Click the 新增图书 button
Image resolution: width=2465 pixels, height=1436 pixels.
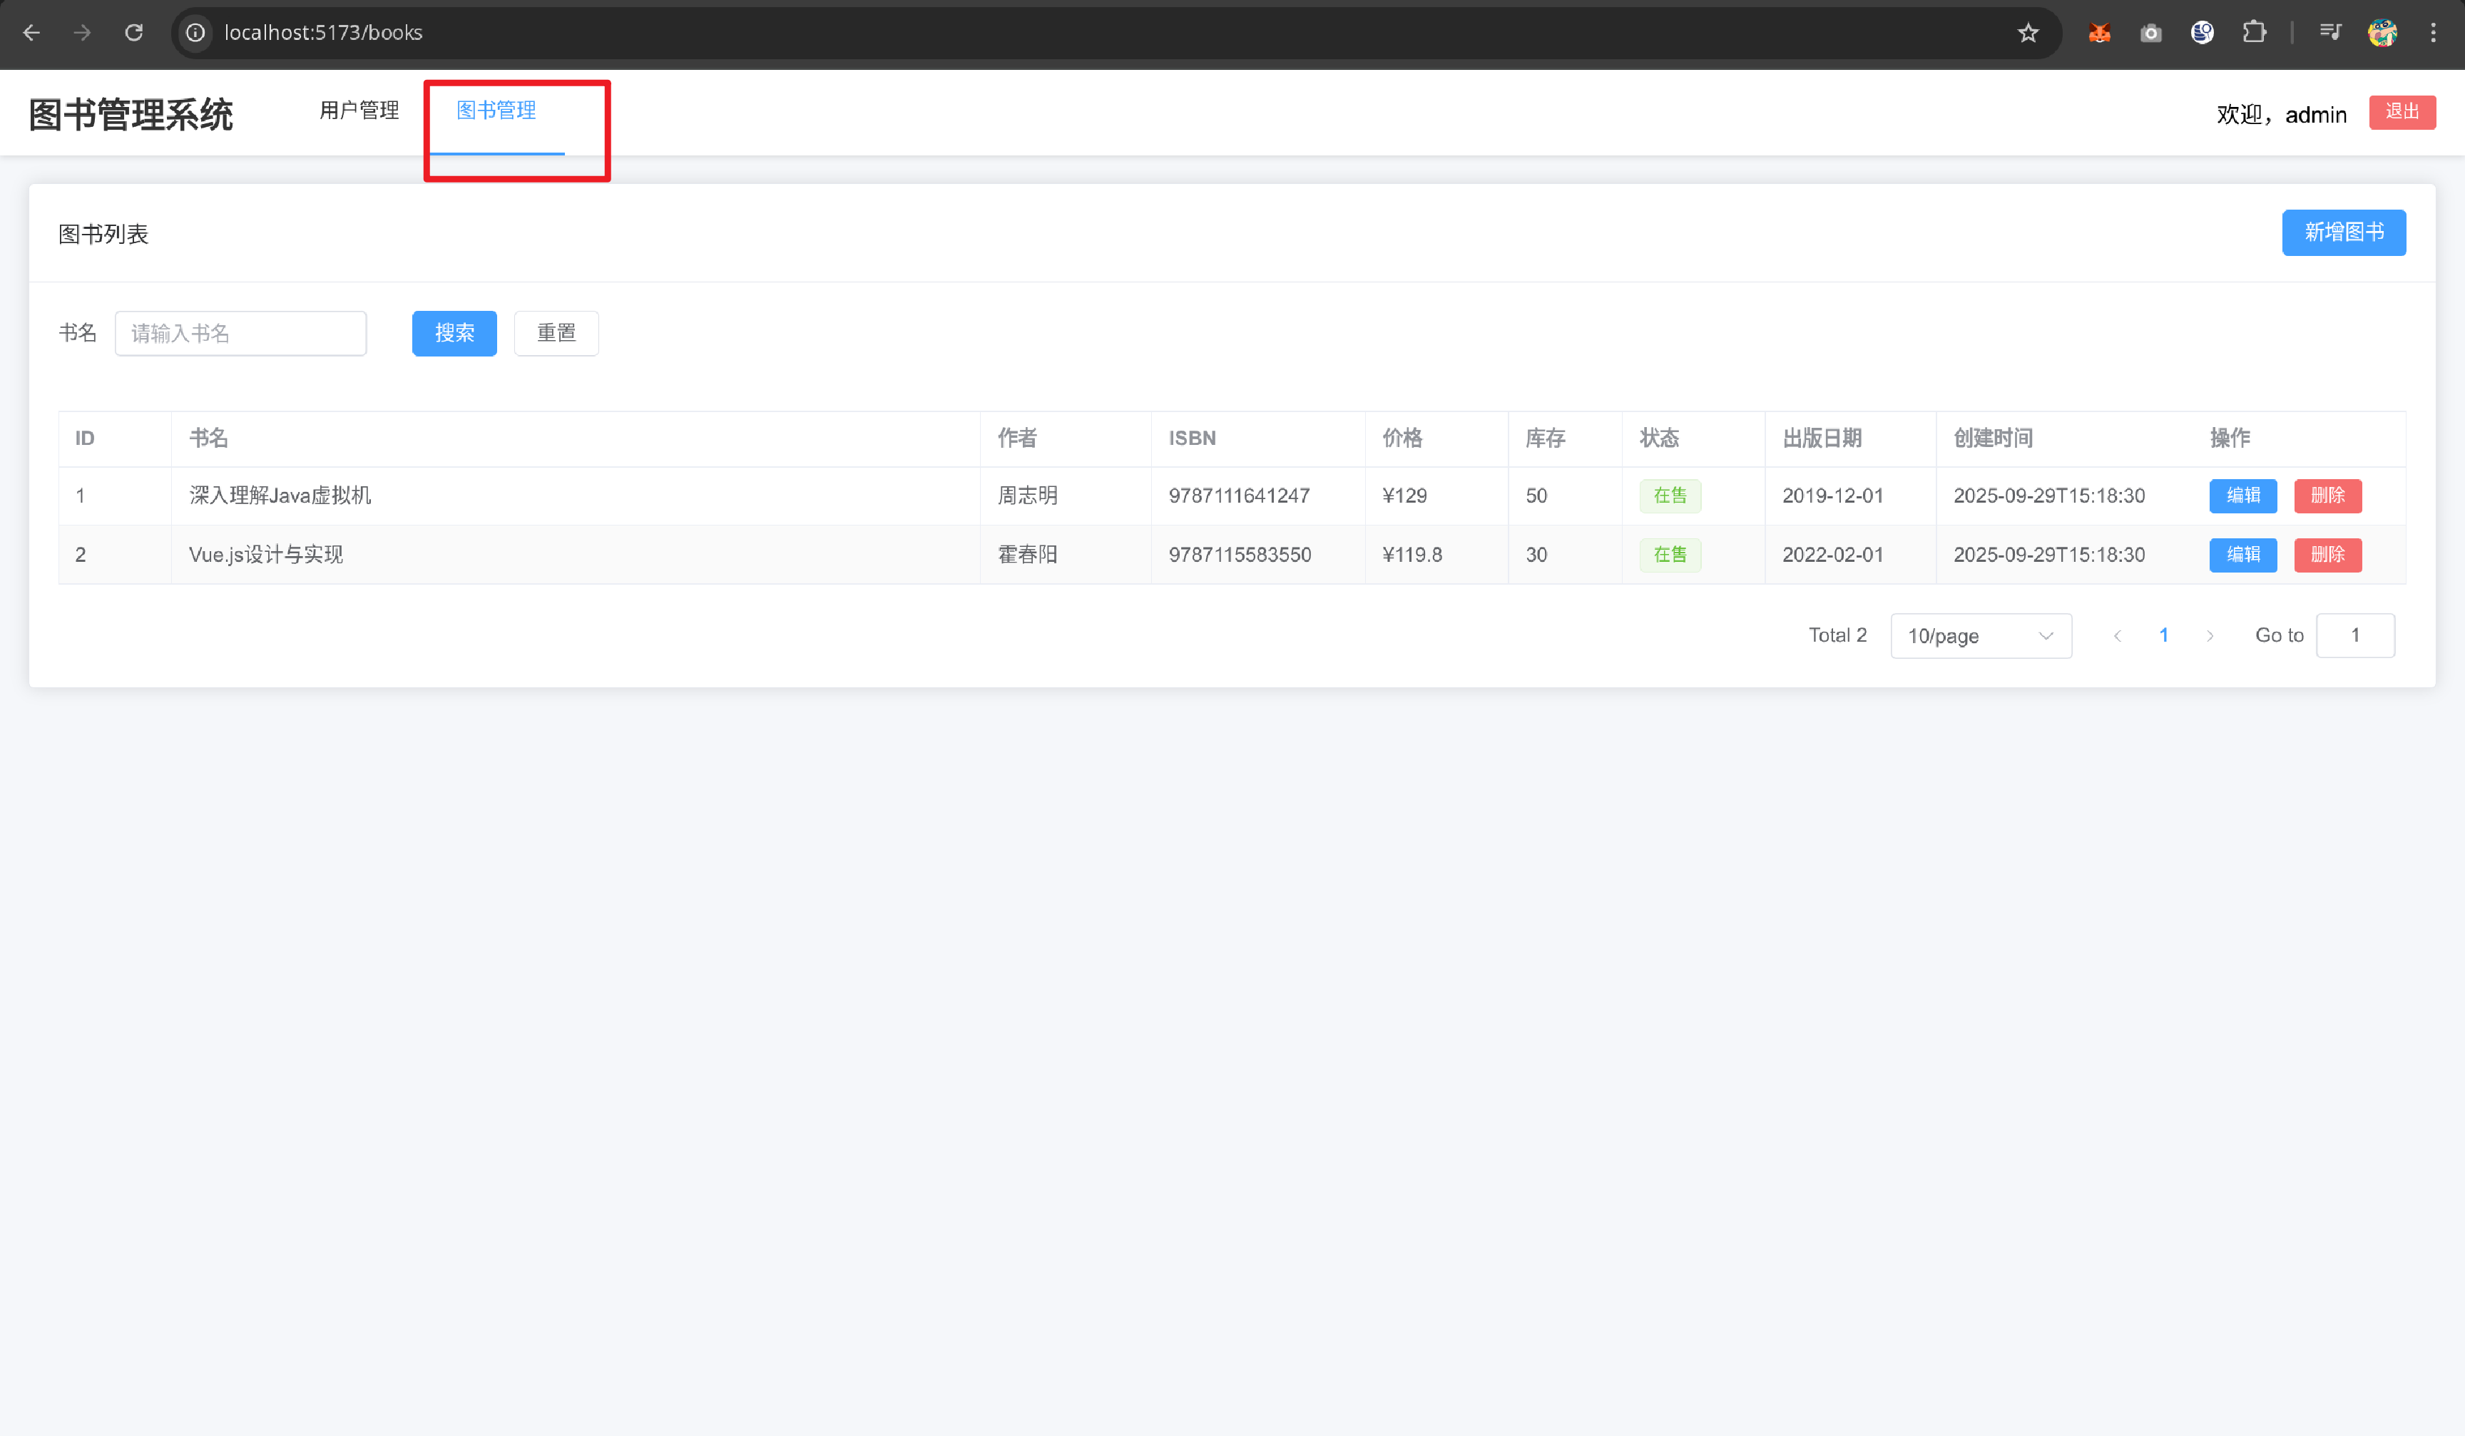tap(2343, 232)
